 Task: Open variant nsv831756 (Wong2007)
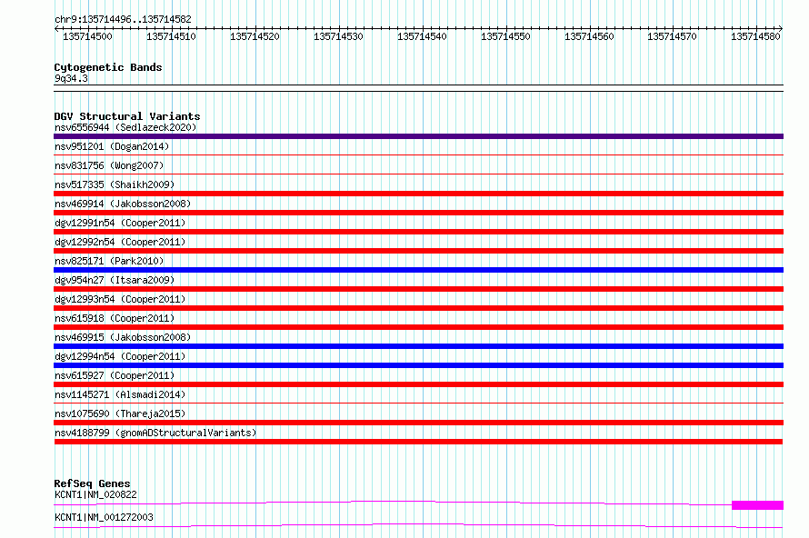[109, 165]
